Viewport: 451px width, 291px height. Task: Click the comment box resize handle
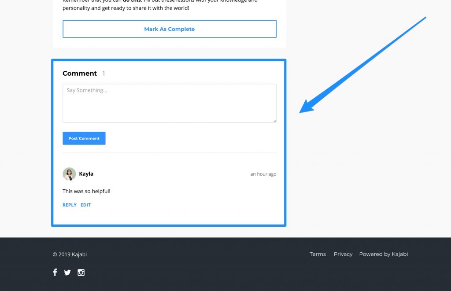(x=274, y=120)
